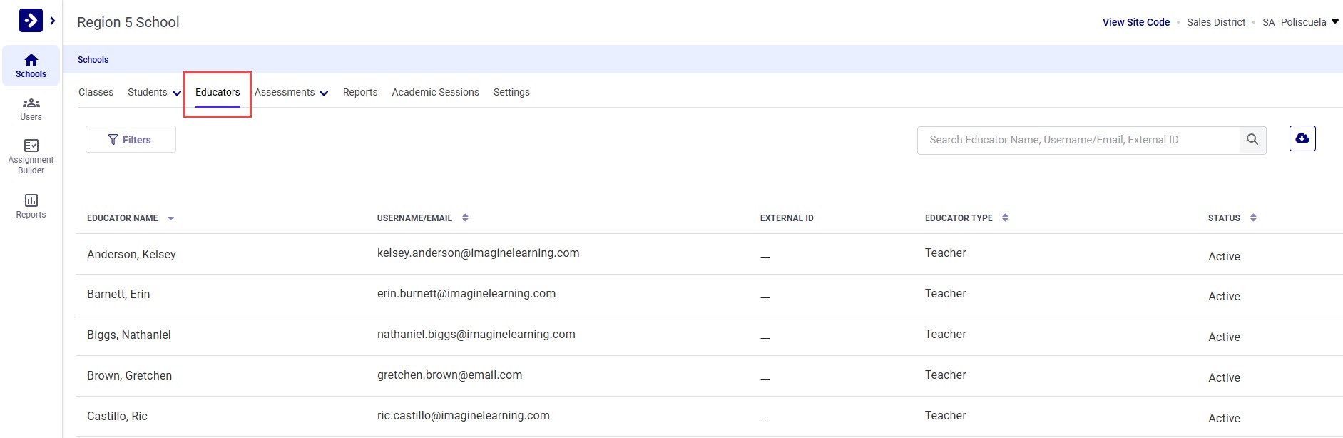Expand the sidebar with the chevron arrow
This screenshot has height=438, width=1343.
pos(53,21)
